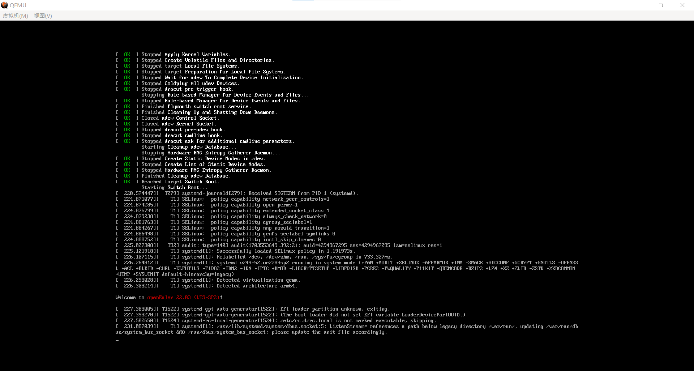The height and width of the screenshot is (371, 694).
Task: Click 'Successfully loaded SELinux policy' line
Action: click(235, 251)
